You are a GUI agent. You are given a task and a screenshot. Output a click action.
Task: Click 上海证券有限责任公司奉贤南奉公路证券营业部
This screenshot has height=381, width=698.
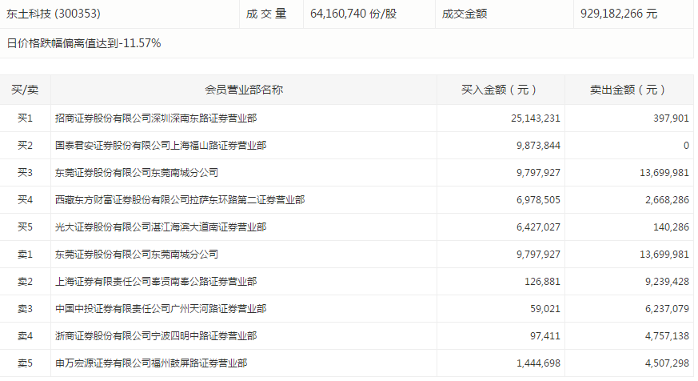click(x=156, y=281)
